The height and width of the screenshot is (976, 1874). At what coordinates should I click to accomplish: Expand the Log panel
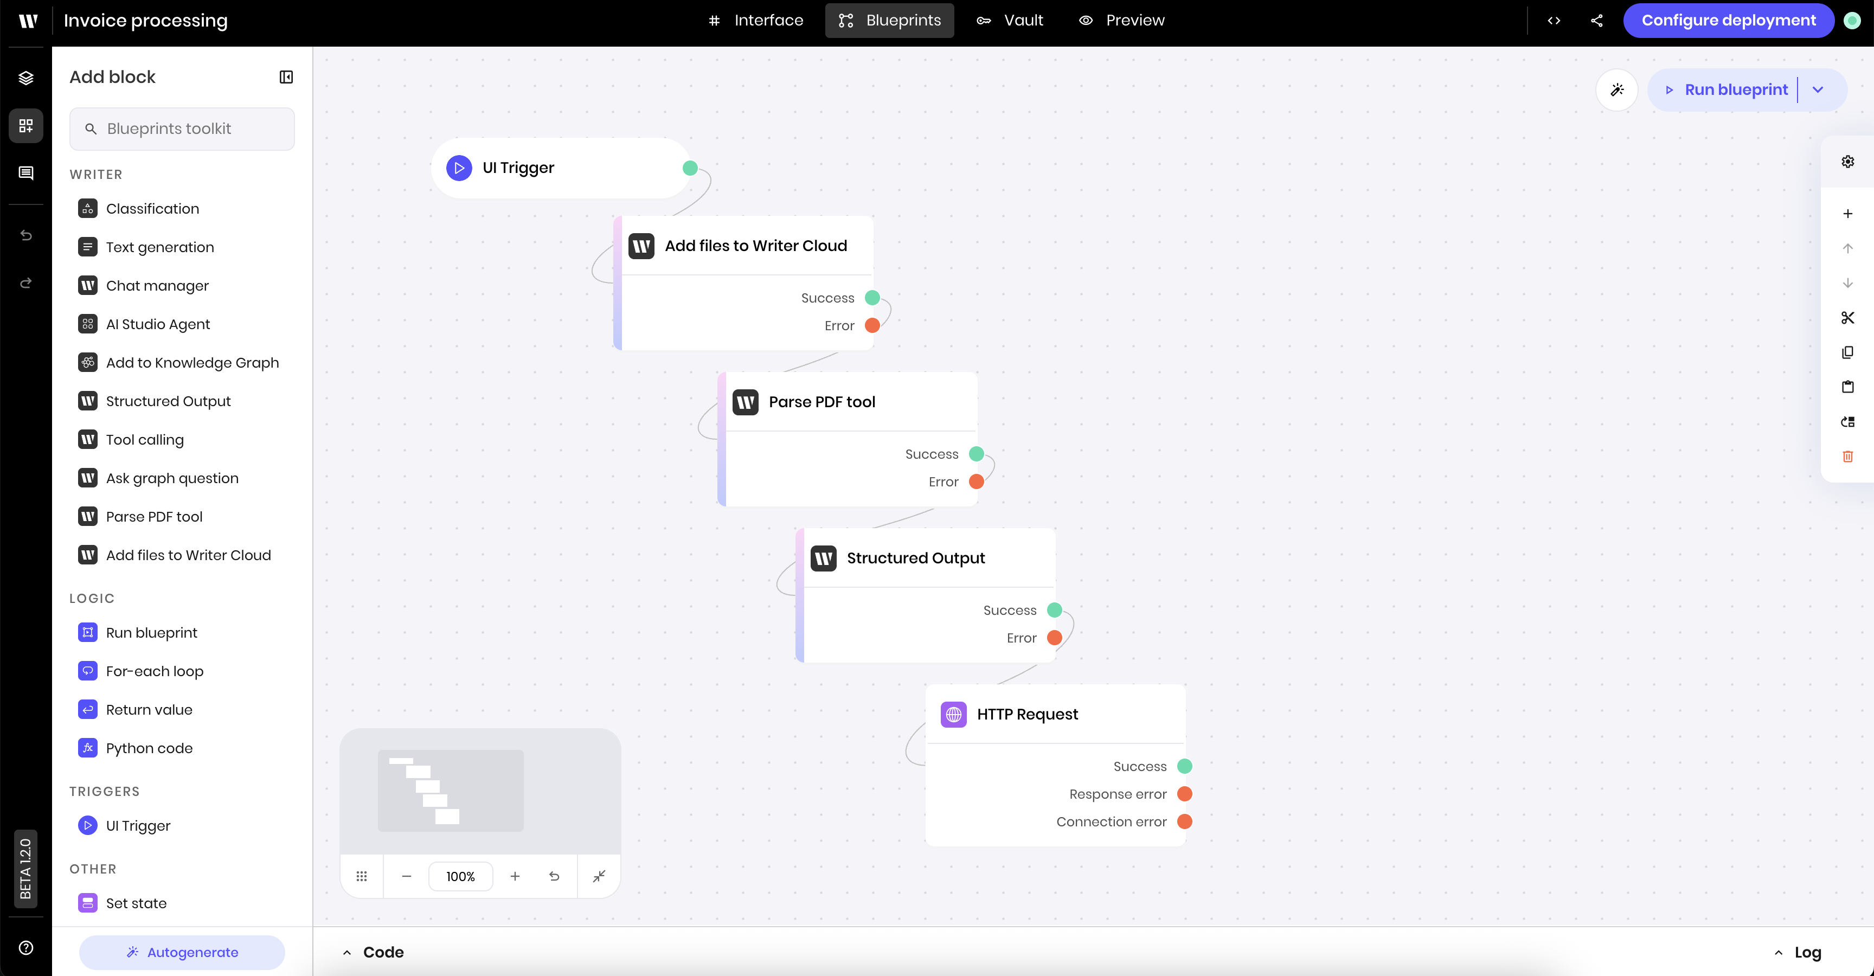click(x=1797, y=952)
